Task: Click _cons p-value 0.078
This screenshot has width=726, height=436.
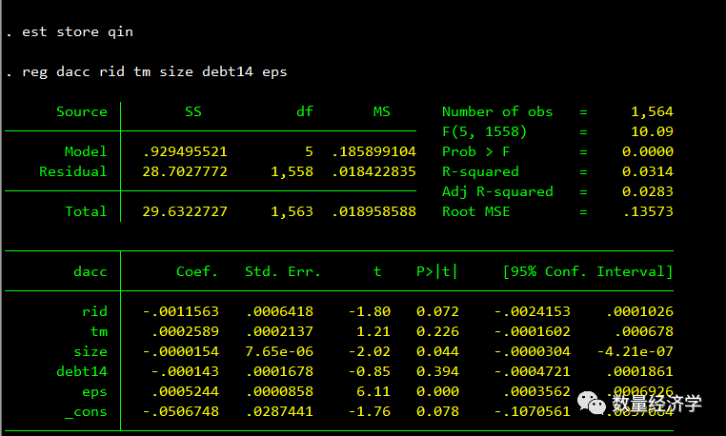Action: pyautogui.click(x=437, y=412)
